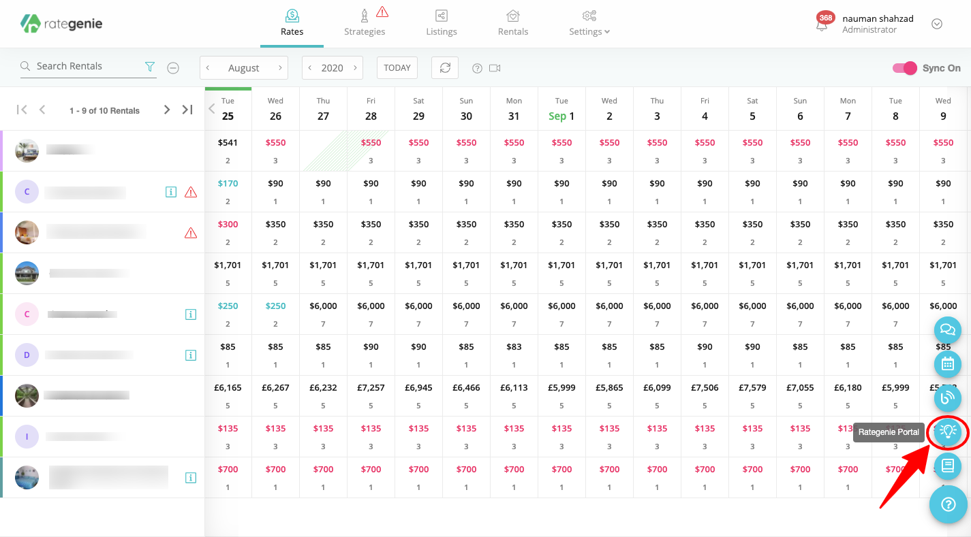971x537 pixels.
Task: Go to previous month before August
Action: click(208, 68)
